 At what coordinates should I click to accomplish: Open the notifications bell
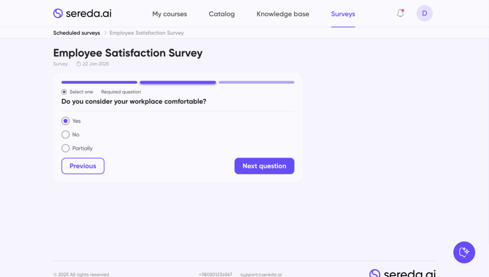(400, 13)
